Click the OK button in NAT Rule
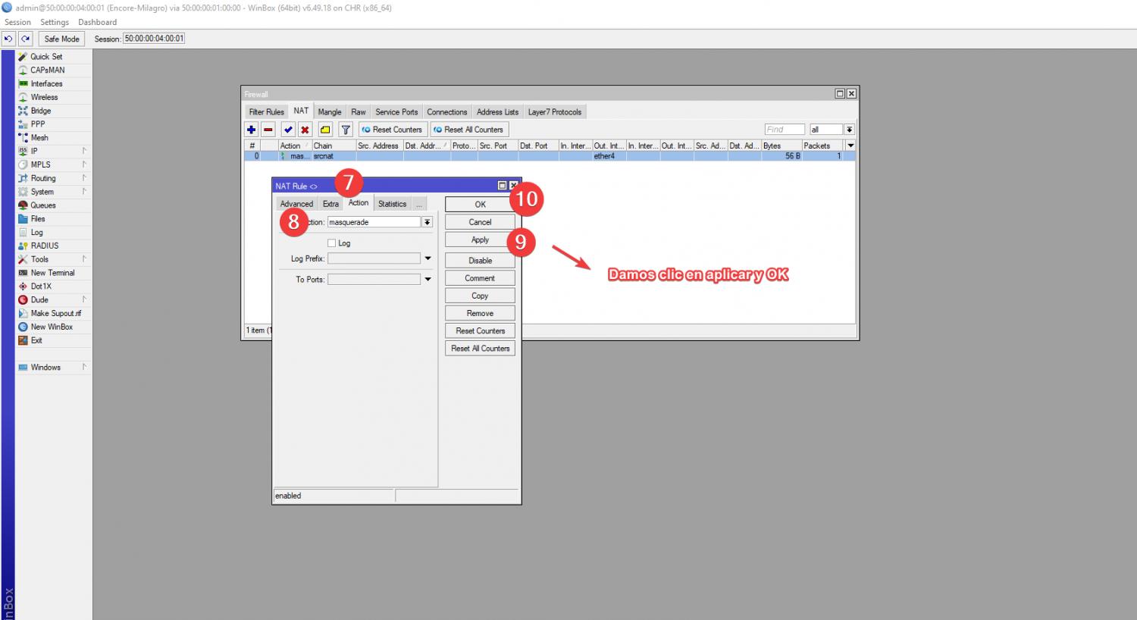Image resolution: width=1137 pixels, height=620 pixels. point(479,204)
